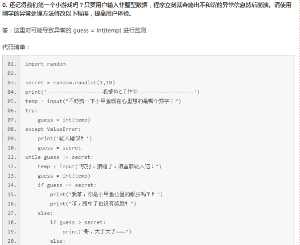300x245 pixels.
Task: Click 'if guess == secret:' on line 14
Action: [67, 185]
